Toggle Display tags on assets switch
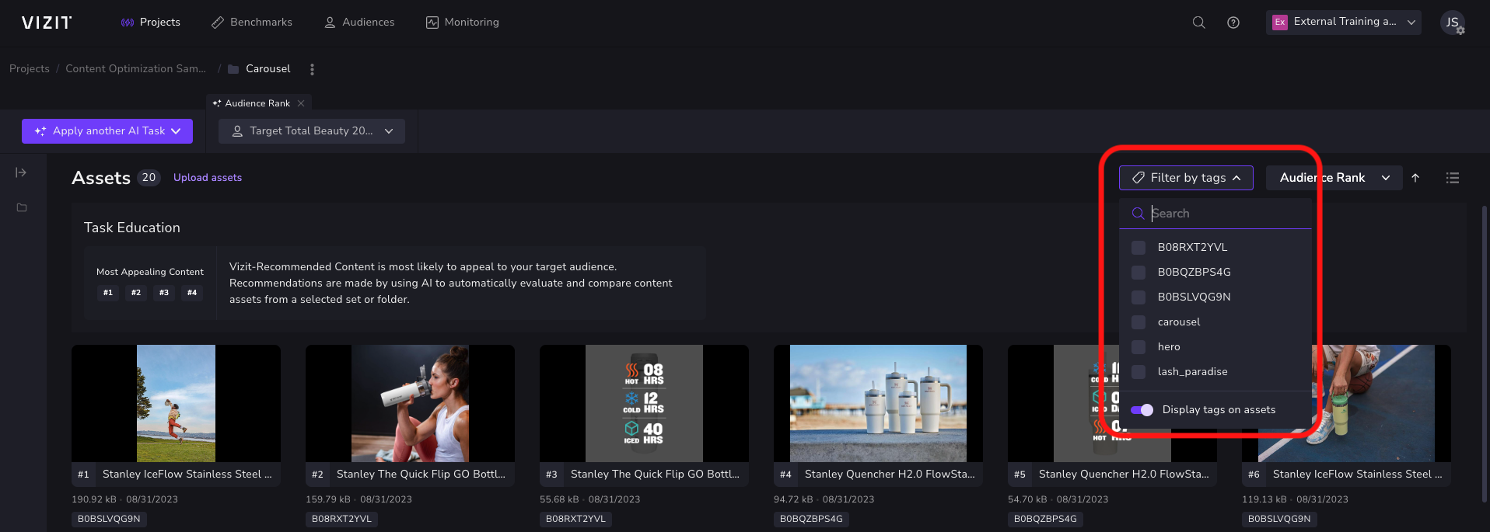 coord(1142,410)
